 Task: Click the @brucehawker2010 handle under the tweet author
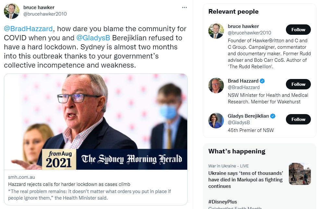pyautogui.click(x=45, y=14)
